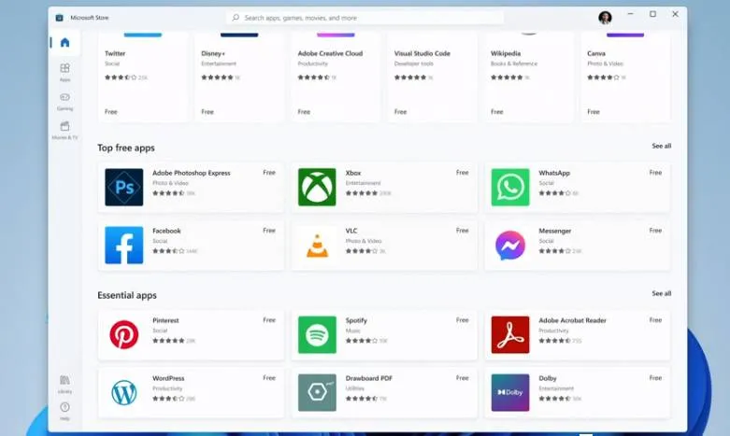This screenshot has height=436, width=730.
Task: Open the Gaming section in sidebar
Action: click(x=64, y=102)
